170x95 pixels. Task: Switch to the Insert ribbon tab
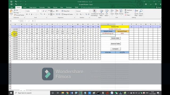tap(25, 7)
